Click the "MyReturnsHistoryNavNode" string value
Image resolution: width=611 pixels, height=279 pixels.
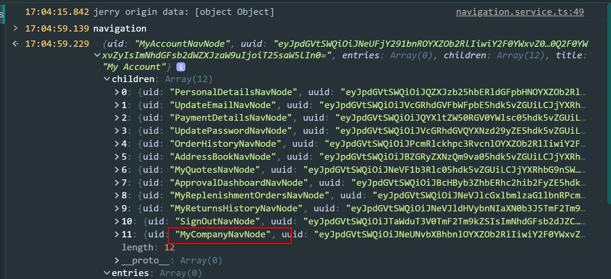tap(236, 208)
